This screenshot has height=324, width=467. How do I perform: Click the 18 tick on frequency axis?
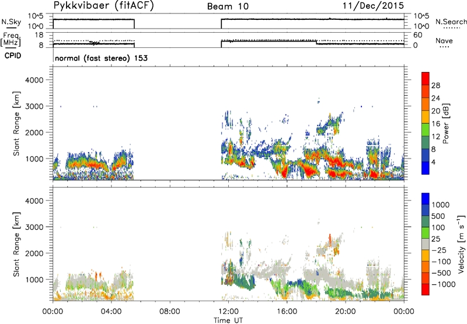[39, 35]
